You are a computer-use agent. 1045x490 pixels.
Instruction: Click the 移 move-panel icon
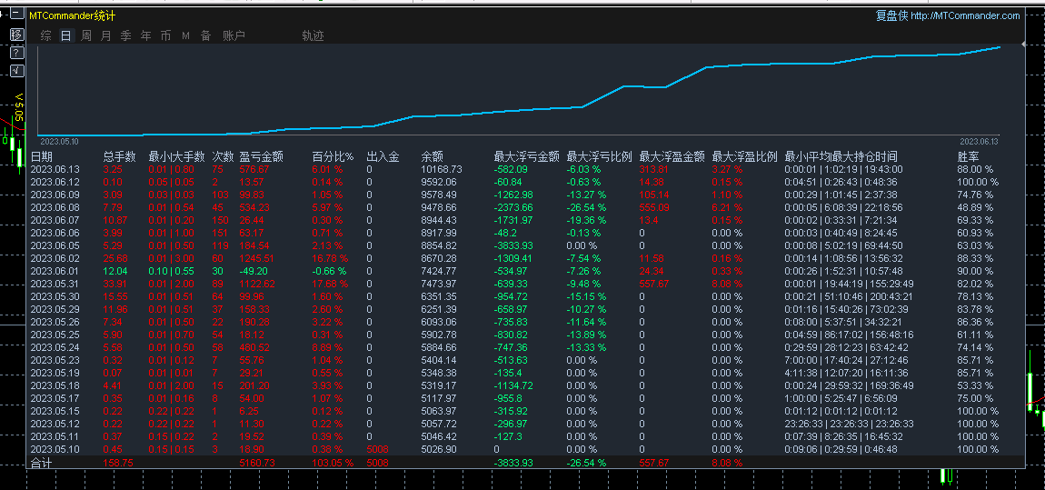click(16, 34)
